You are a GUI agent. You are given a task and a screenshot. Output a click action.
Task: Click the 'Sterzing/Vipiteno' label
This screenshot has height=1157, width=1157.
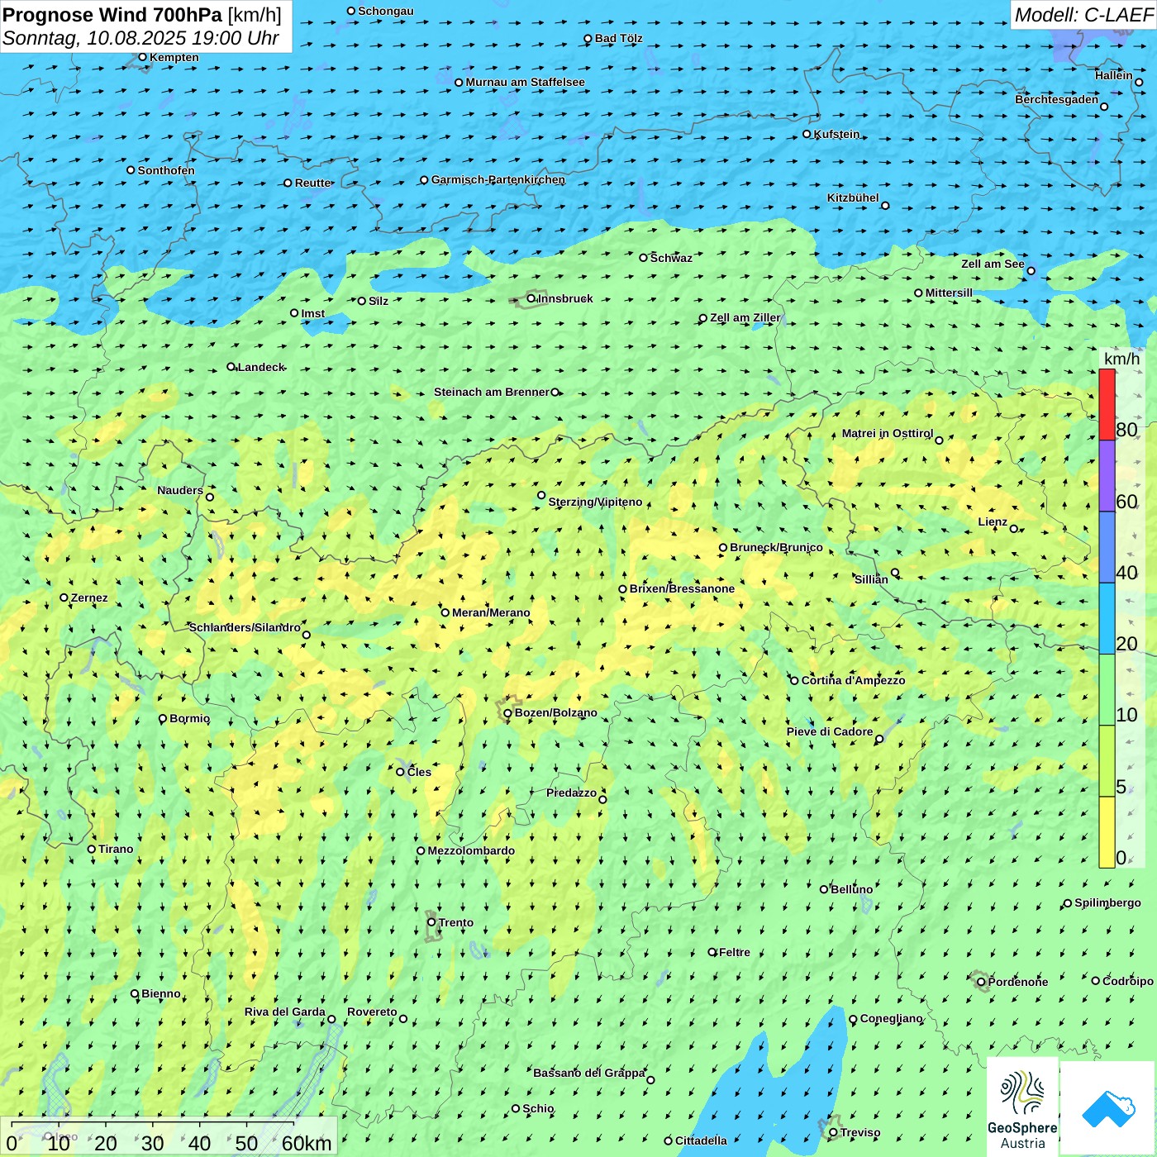[595, 502]
